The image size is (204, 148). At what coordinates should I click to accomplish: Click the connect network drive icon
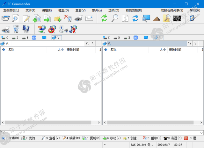click(x=42, y=29)
